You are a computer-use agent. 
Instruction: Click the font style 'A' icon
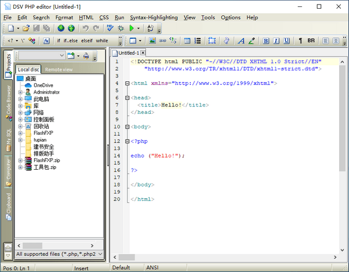click(240, 41)
